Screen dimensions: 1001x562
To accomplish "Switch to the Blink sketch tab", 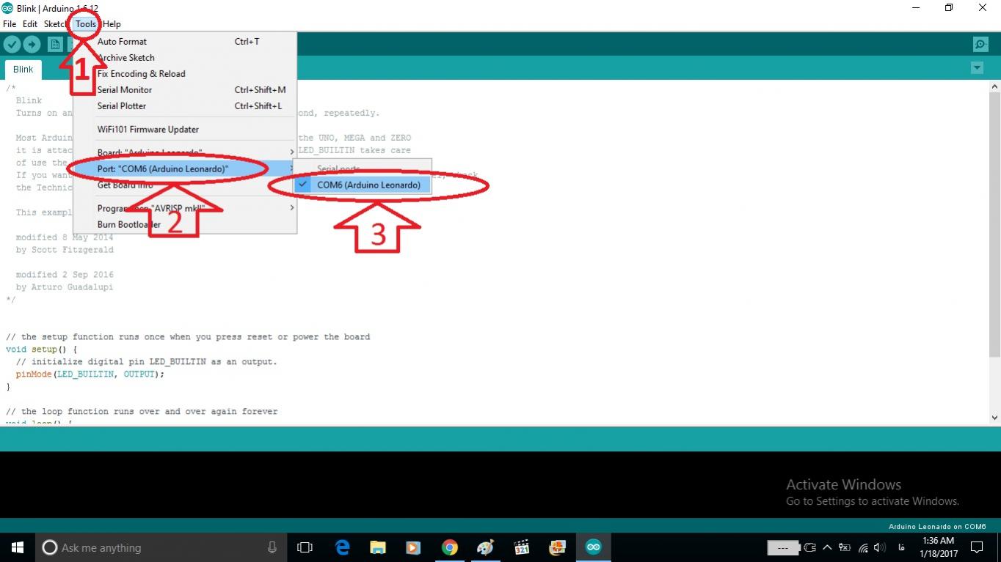I will tap(23, 70).
